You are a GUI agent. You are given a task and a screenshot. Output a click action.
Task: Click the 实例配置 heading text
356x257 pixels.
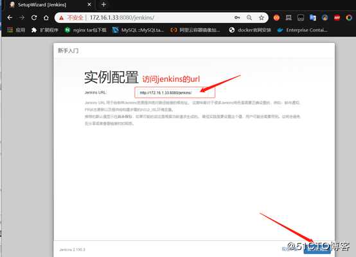click(x=111, y=77)
